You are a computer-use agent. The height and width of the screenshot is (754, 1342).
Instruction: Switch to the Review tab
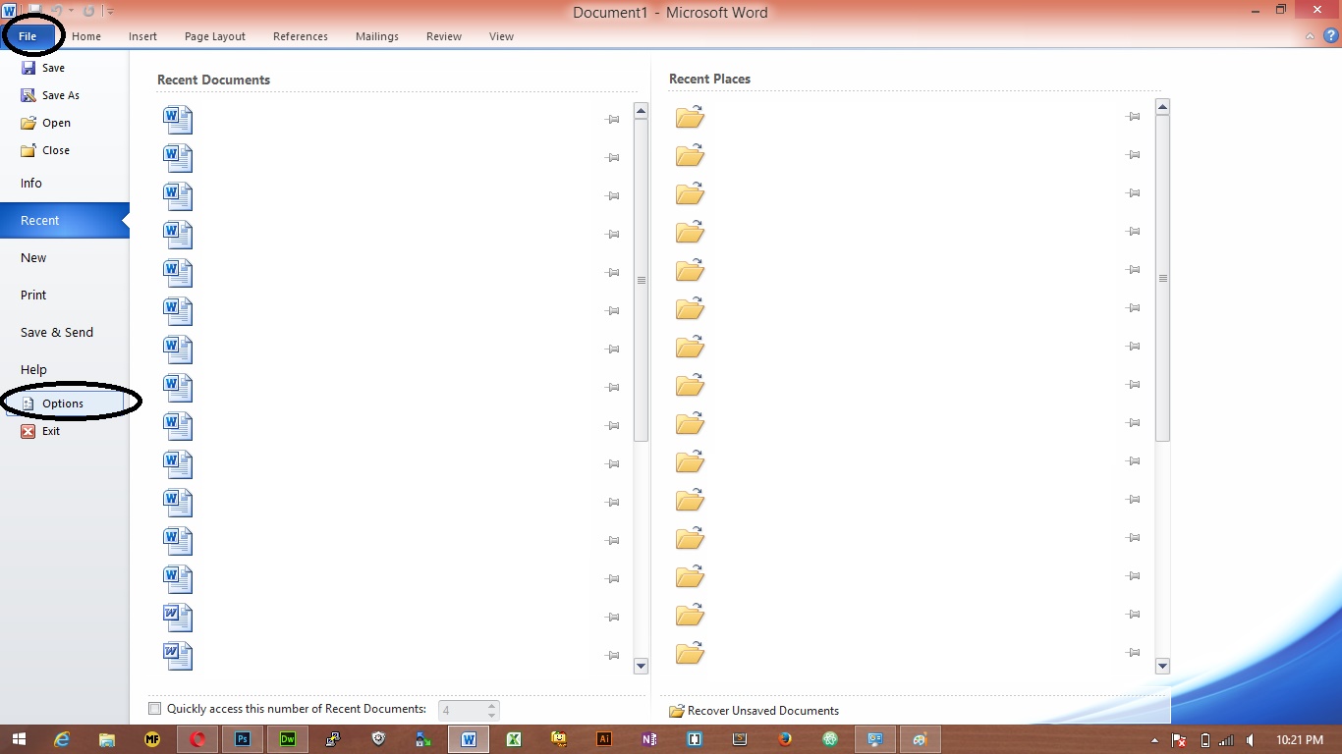(x=444, y=36)
